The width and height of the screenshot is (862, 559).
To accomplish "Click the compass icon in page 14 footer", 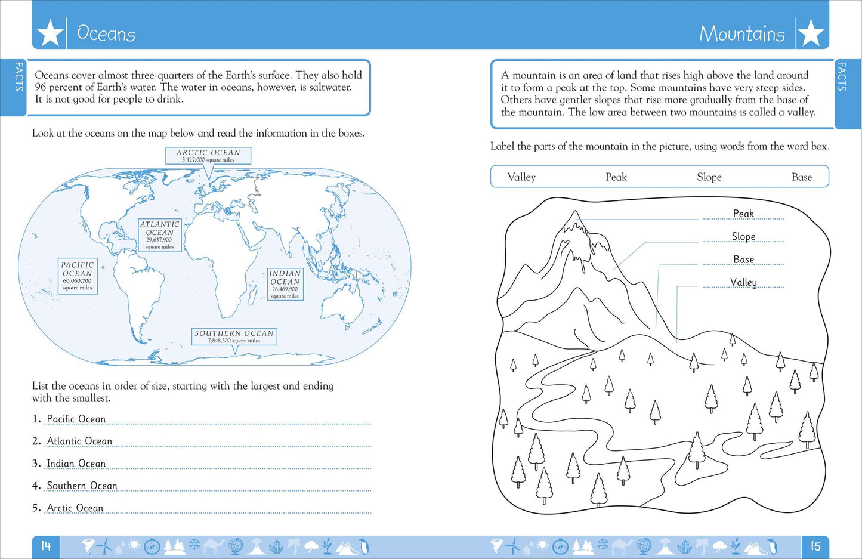I will point(152,546).
